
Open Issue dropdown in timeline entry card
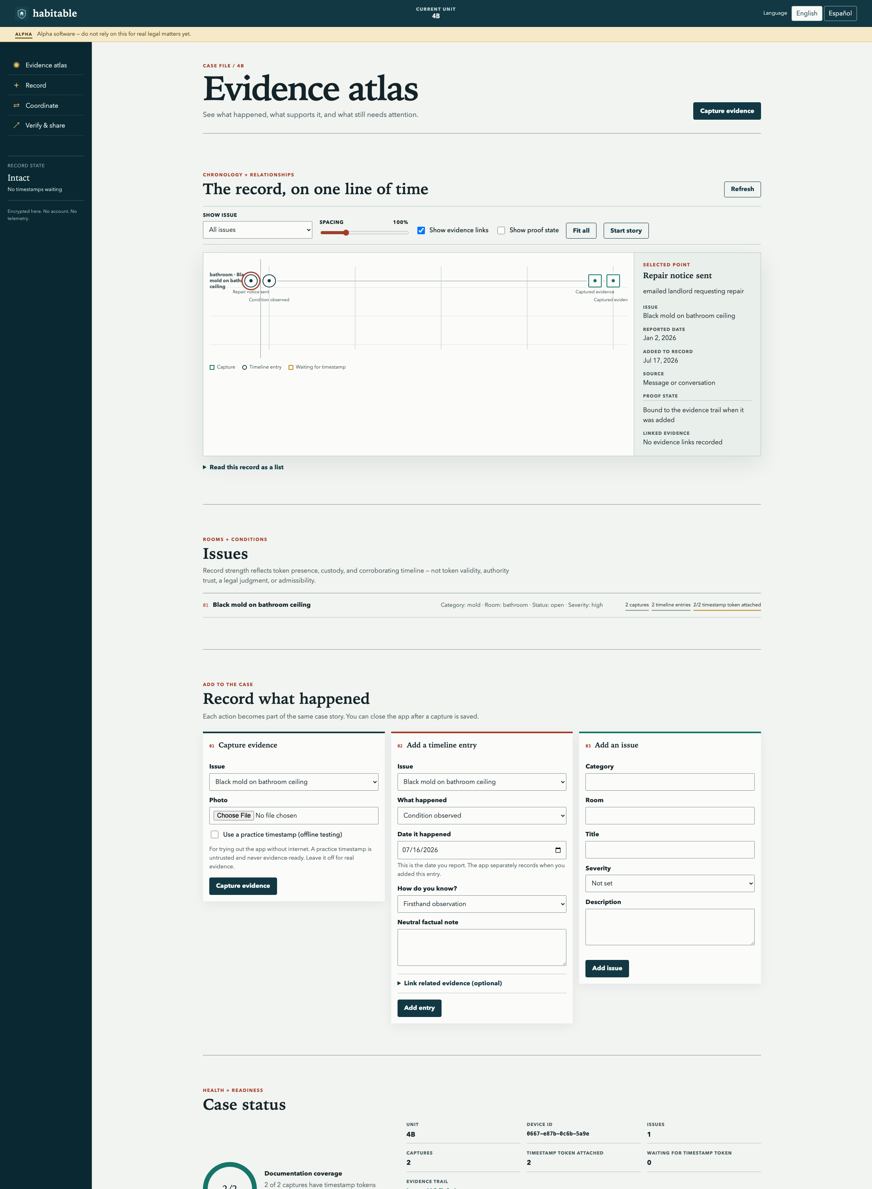(482, 782)
